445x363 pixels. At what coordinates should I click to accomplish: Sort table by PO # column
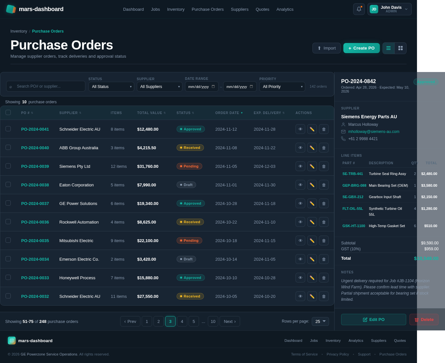(27, 113)
